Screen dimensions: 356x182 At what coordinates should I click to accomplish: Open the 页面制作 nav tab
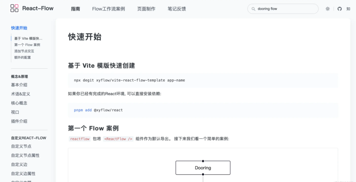pos(146,9)
